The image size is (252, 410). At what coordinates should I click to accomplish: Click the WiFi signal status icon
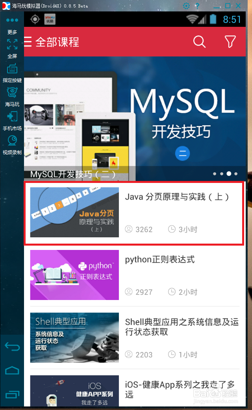coord(192,19)
